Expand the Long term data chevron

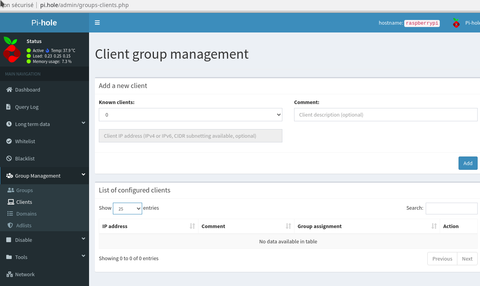click(x=83, y=123)
